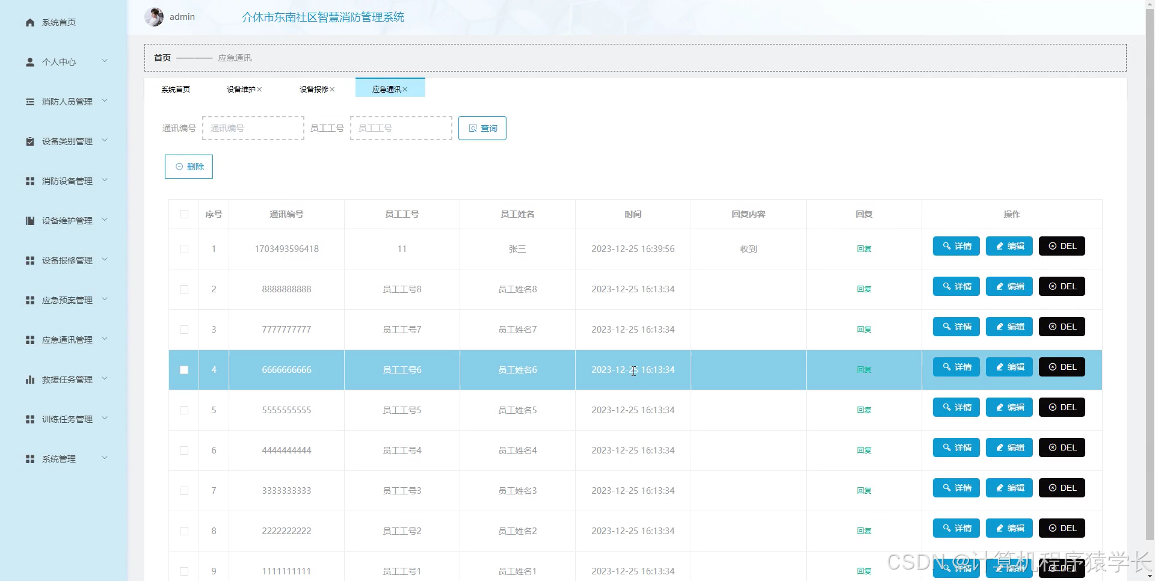Check the box for row 7777777777
Image resolution: width=1155 pixels, height=581 pixels.
coord(184,330)
